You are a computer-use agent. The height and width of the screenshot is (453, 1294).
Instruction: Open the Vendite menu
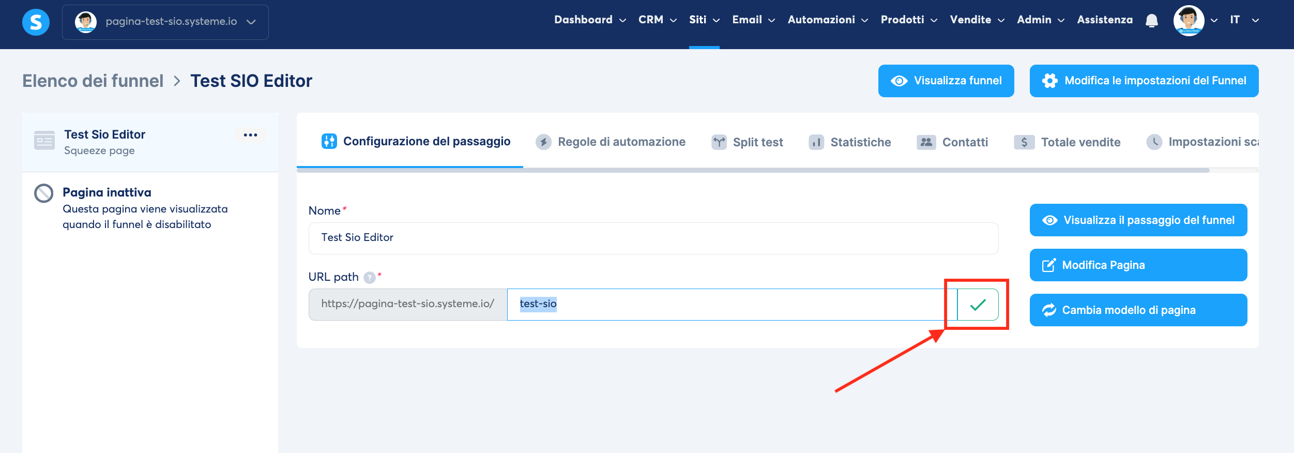977,20
